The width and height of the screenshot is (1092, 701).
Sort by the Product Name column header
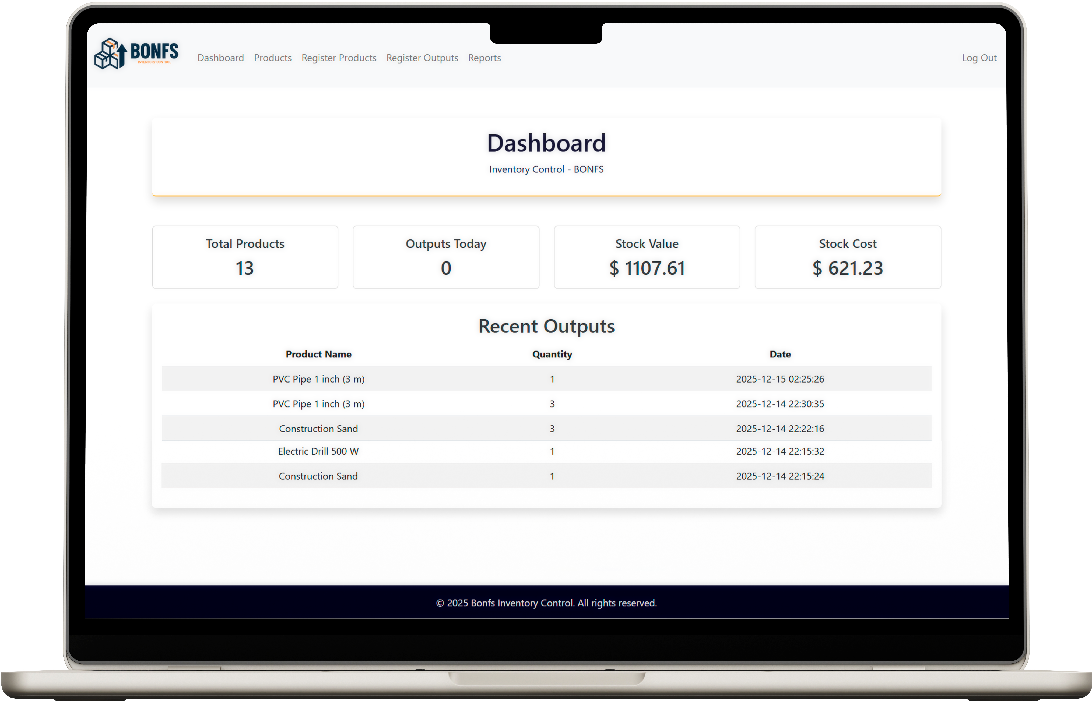click(318, 354)
